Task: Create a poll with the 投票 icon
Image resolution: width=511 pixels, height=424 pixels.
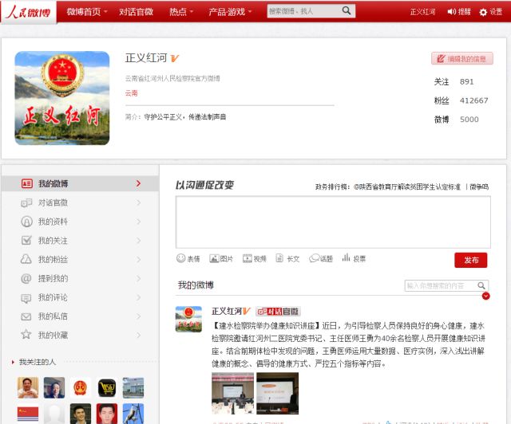Action: (346, 258)
